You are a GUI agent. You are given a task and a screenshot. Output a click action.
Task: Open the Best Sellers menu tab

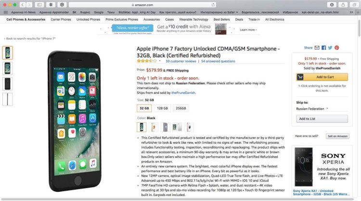(221, 20)
